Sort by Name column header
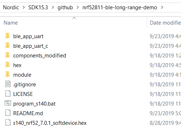Viewport: 181px width, 133px height. pos(74,23)
